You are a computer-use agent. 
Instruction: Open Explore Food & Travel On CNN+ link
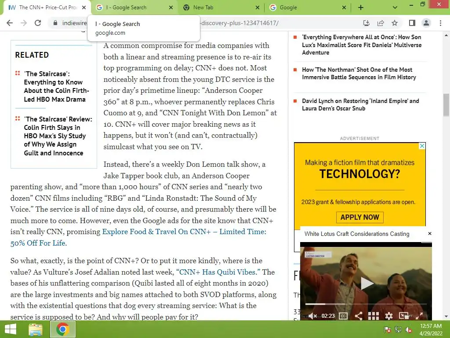coord(184,231)
